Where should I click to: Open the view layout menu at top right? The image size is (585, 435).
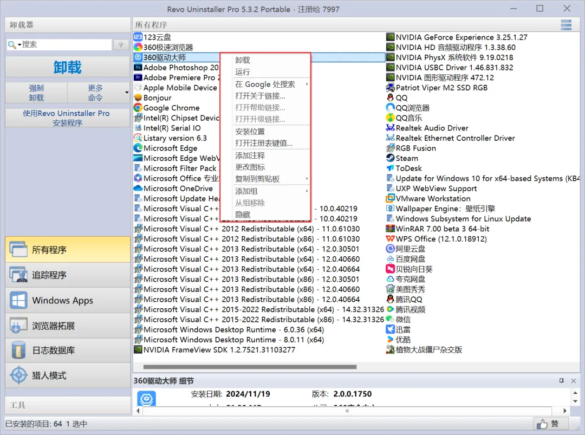tap(566, 25)
